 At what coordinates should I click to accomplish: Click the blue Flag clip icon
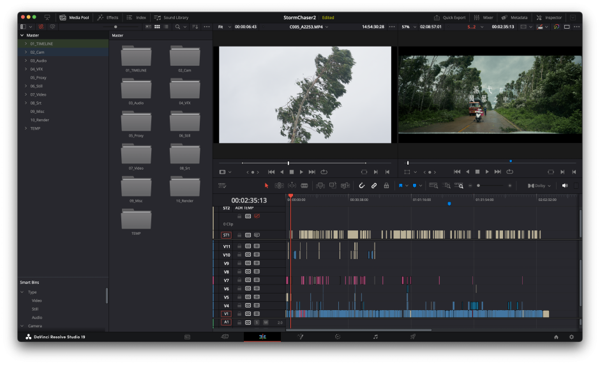pos(401,186)
